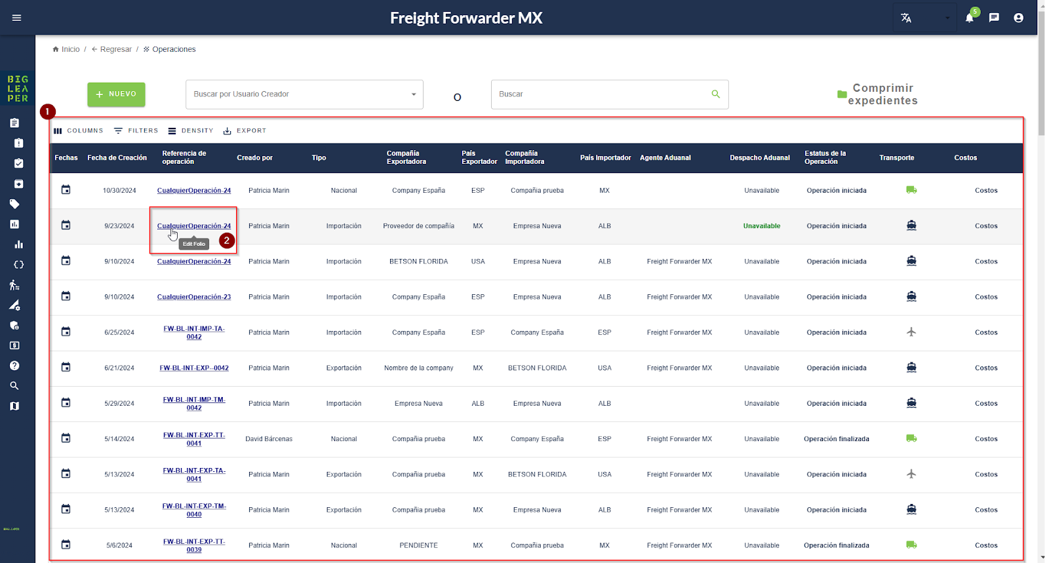Viewport: 1049px width, 563px height.
Task: Open Costos for the 5/6/2024 row
Action: [986, 545]
